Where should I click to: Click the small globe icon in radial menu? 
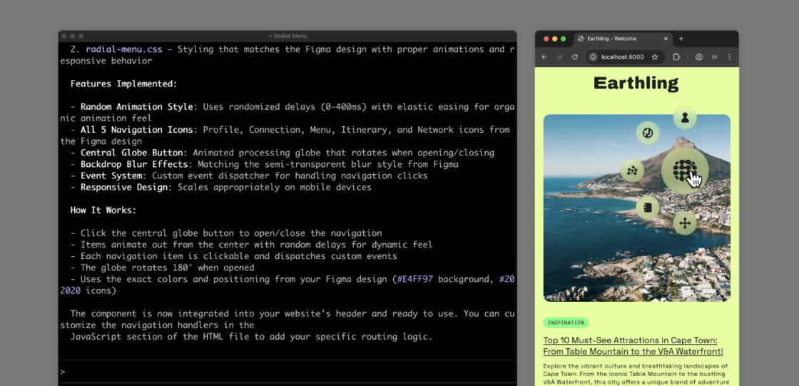(x=647, y=133)
